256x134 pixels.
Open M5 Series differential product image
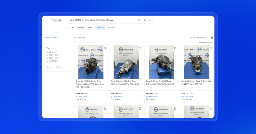point(196,62)
